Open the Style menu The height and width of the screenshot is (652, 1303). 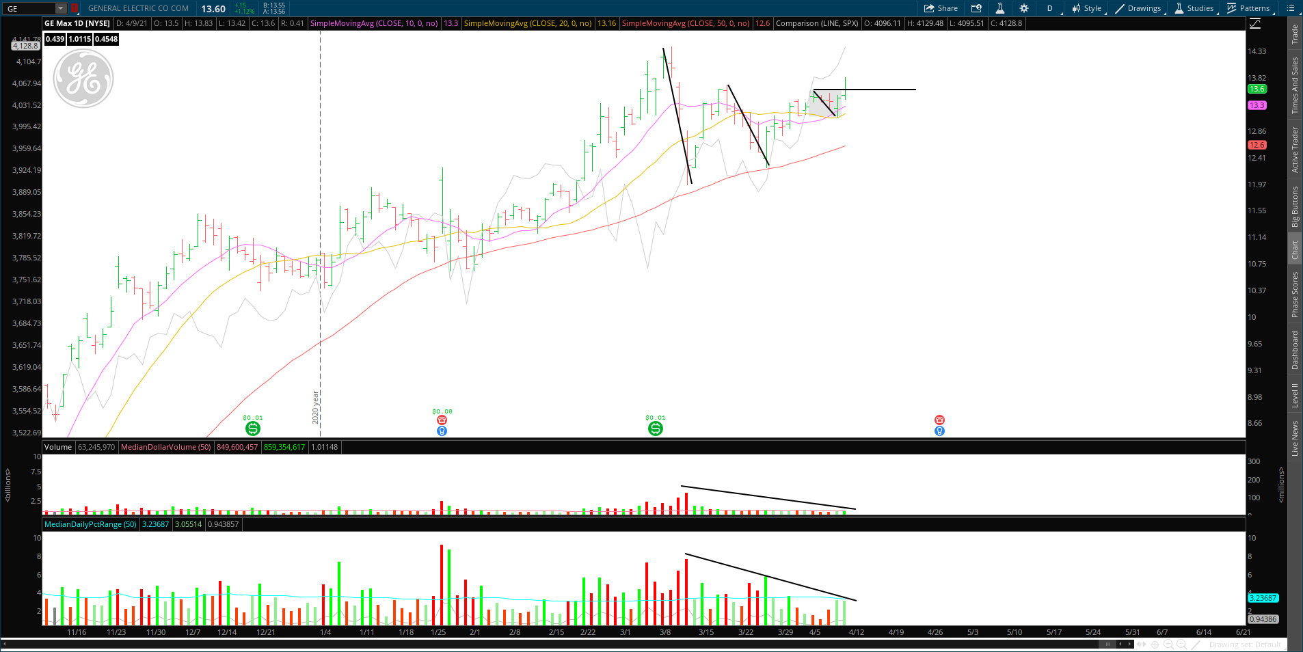1086,8
